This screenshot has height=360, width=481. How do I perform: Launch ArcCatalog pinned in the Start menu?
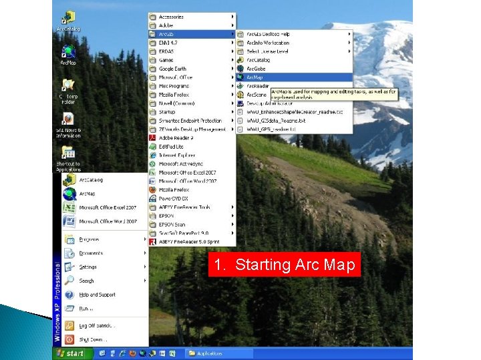[105, 180]
